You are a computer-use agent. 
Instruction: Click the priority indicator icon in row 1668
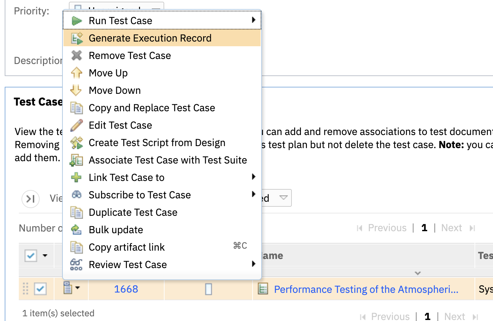click(209, 289)
